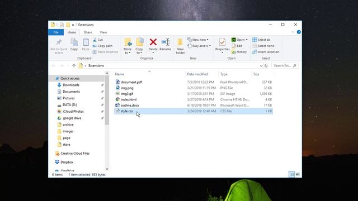Open Quick access in navigation pane
Image resolution: width=358 pixels, height=201 pixels.
coord(70,78)
